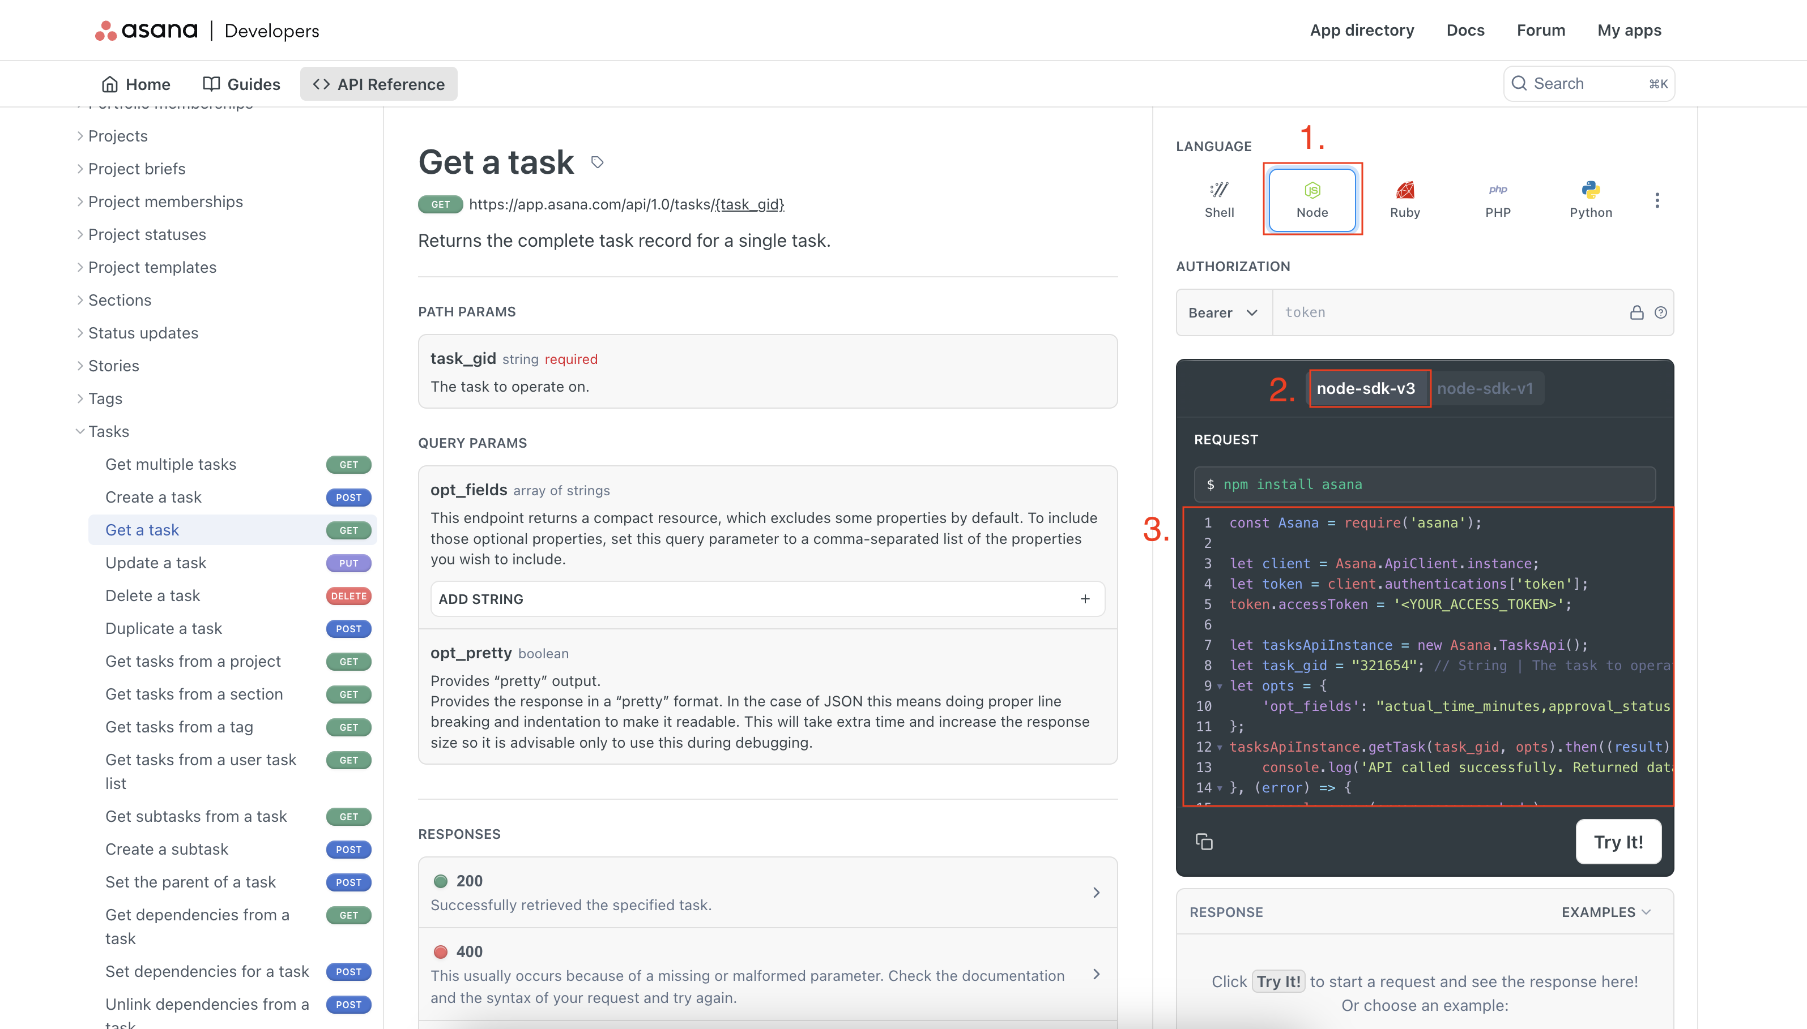
Task: Open Get tasks from a section
Action: pos(233,694)
